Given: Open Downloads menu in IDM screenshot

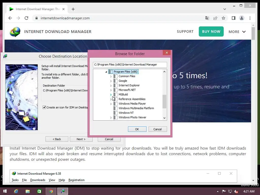Looking at the screenshot, I should (38, 180).
